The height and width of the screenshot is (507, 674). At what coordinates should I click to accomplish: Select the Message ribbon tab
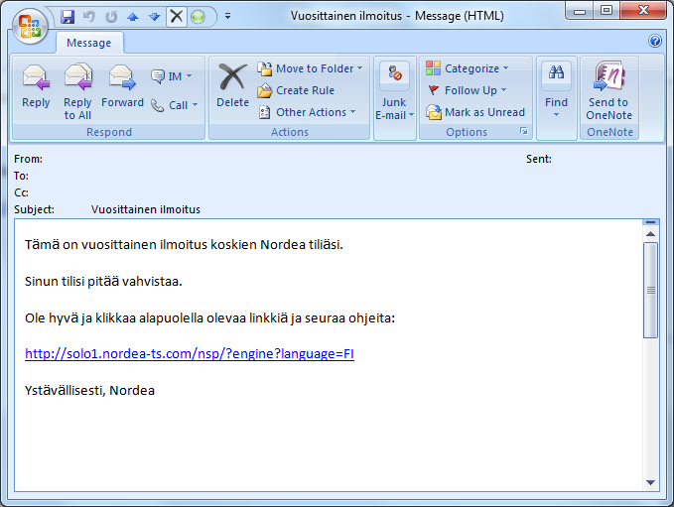(x=89, y=43)
